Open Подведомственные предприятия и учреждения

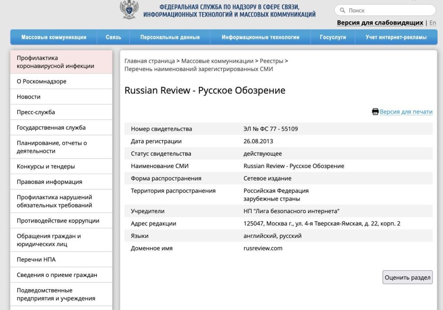[x=61, y=294]
